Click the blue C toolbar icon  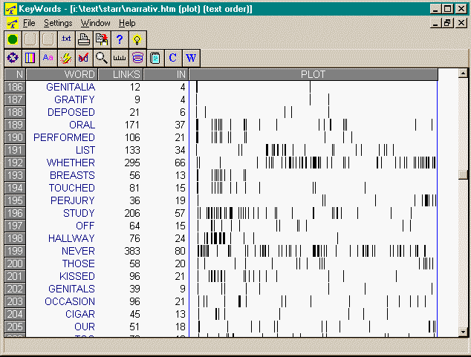(x=173, y=57)
